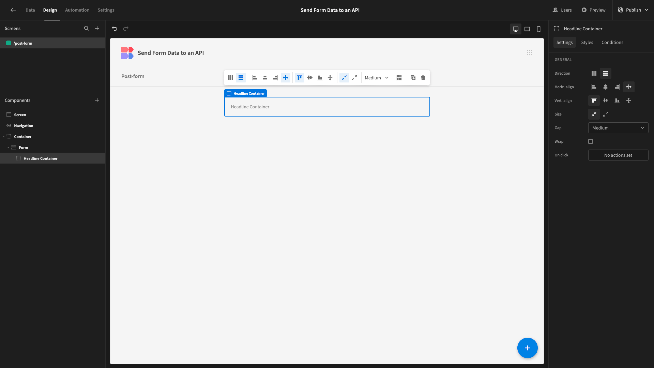The image size is (654, 368).
Task: Toggle Navigation visibility eye icon
Action: [x=9, y=126]
